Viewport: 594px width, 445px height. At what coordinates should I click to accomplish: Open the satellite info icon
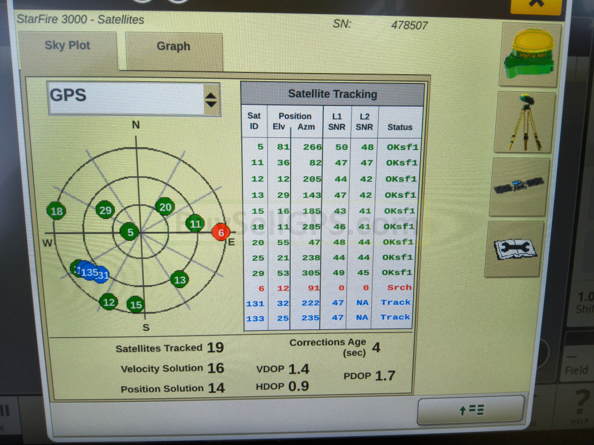[x=519, y=187]
